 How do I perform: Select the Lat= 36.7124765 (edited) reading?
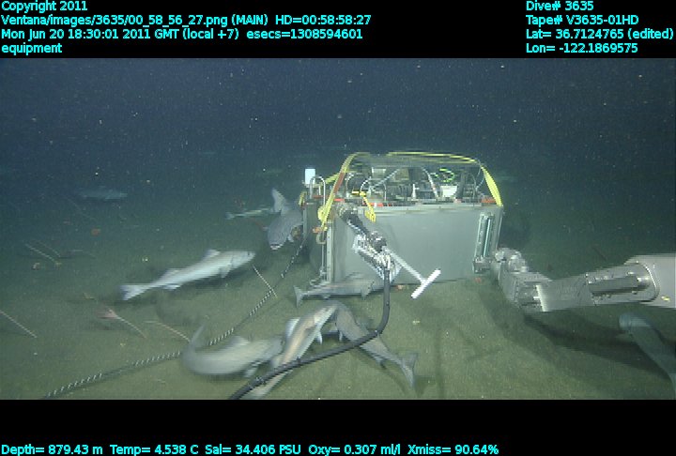pyautogui.click(x=600, y=34)
